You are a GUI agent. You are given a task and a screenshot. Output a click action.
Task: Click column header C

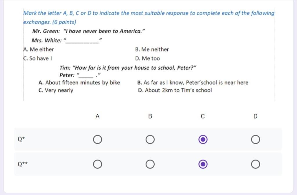click(x=203, y=116)
